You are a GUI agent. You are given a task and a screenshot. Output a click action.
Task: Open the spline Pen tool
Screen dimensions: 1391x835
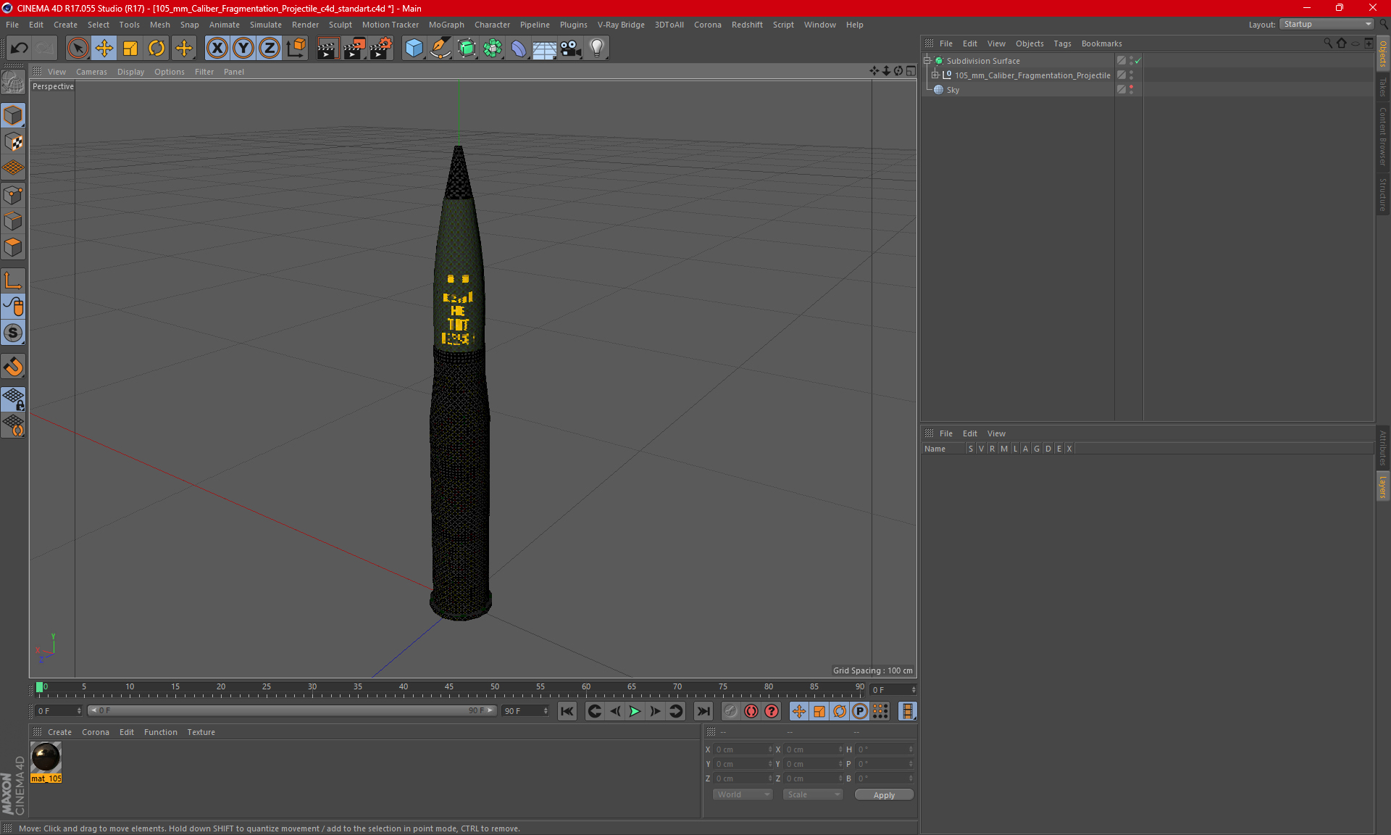tap(440, 49)
